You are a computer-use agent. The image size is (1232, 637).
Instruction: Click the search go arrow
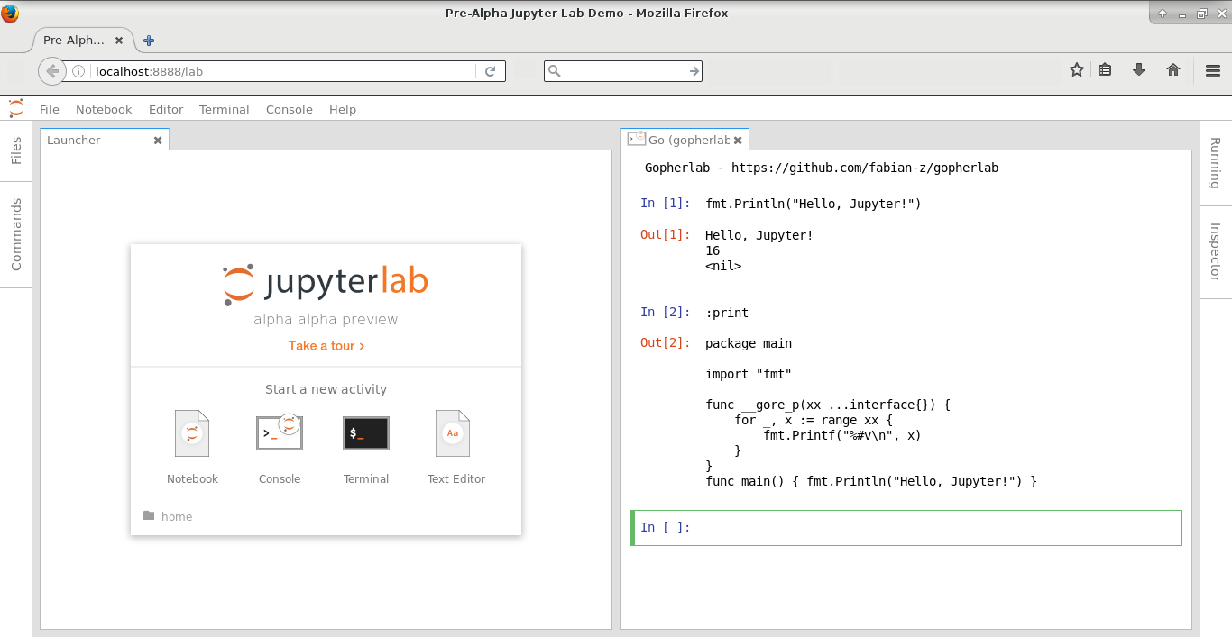coord(694,71)
